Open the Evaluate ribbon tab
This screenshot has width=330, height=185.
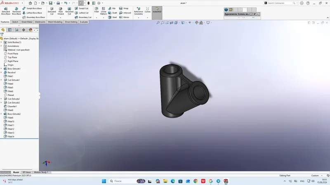(84, 22)
